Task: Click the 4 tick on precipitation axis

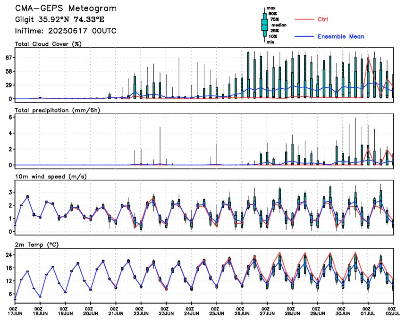Action: (x=10, y=133)
